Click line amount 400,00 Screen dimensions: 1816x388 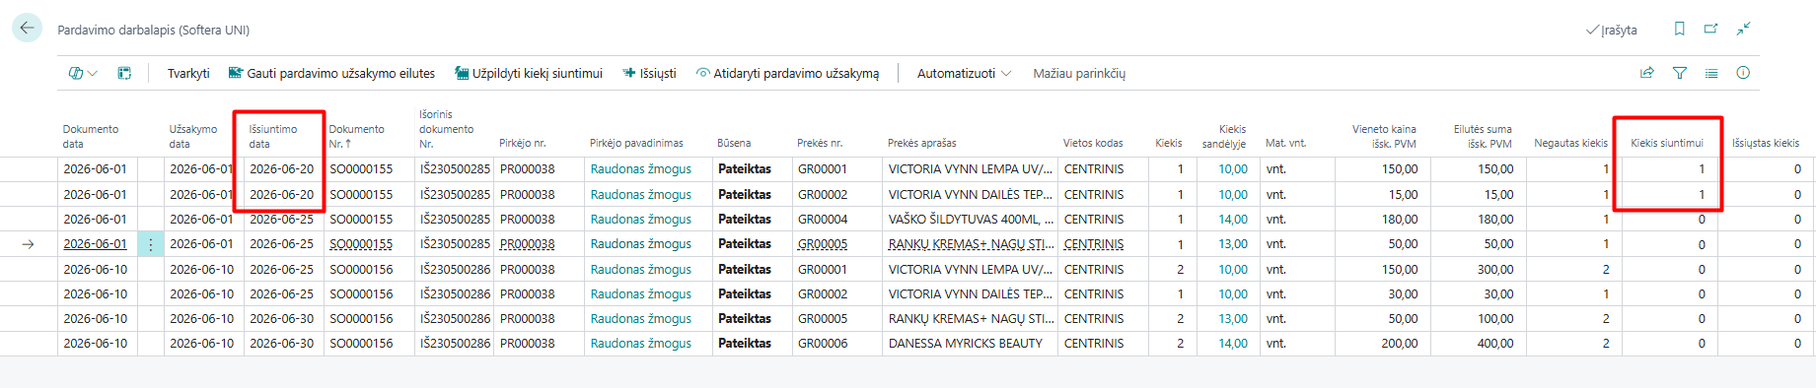click(1495, 343)
